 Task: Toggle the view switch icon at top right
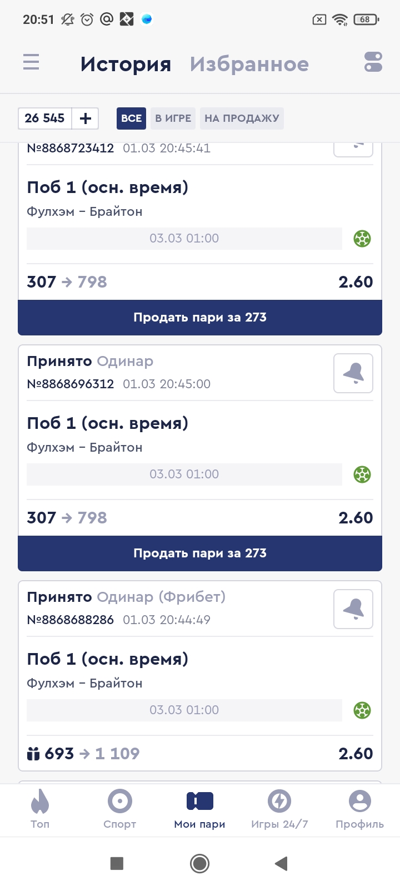click(373, 62)
